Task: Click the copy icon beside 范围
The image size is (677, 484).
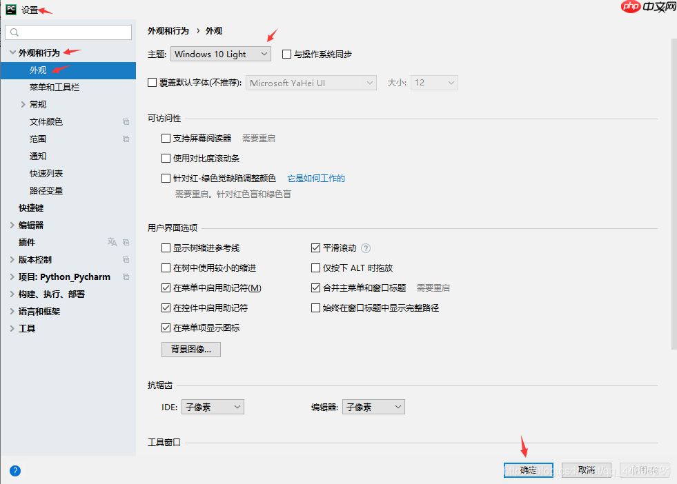Action: pos(126,139)
